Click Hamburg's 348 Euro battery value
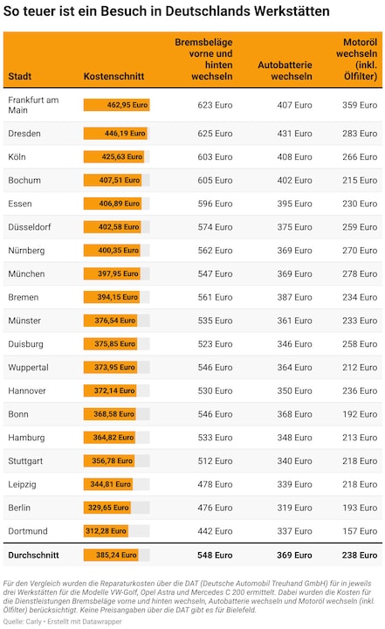385x629 pixels. point(294,438)
